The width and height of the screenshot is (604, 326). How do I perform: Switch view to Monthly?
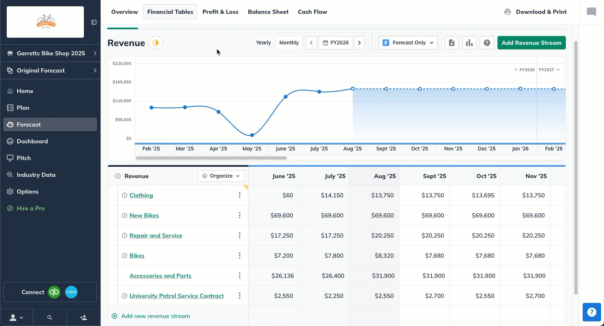click(289, 43)
